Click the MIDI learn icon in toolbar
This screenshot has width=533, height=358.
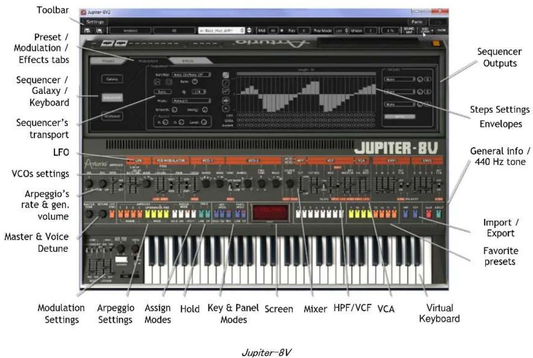[425, 30]
